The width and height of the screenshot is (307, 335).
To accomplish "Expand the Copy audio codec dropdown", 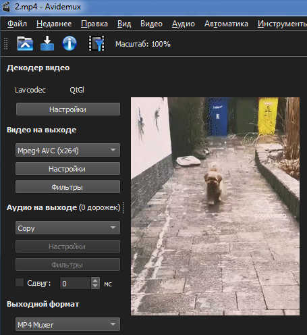I will click(67, 228).
